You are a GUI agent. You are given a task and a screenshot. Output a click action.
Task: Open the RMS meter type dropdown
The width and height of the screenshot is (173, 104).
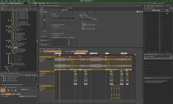pyautogui.click(x=158, y=58)
